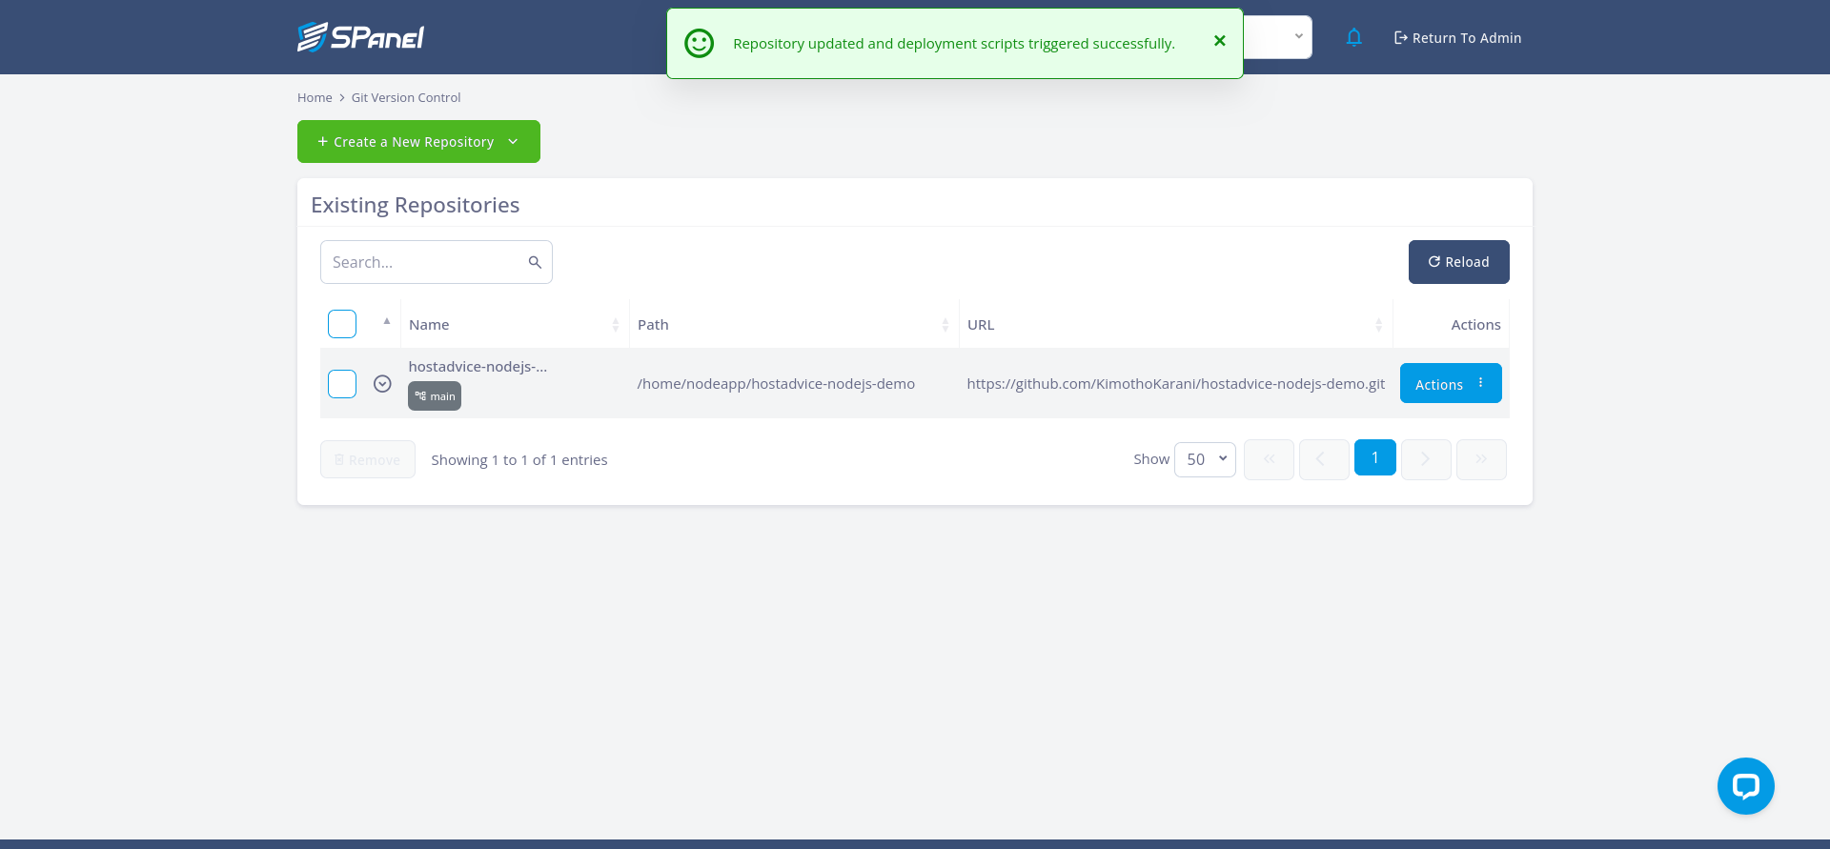1830x849 pixels.
Task: Sort table by Name column
Action: tap(515, 324)
